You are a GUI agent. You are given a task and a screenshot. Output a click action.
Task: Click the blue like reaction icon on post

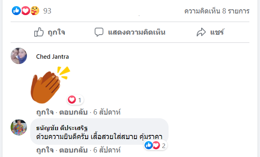click(16, 11)
